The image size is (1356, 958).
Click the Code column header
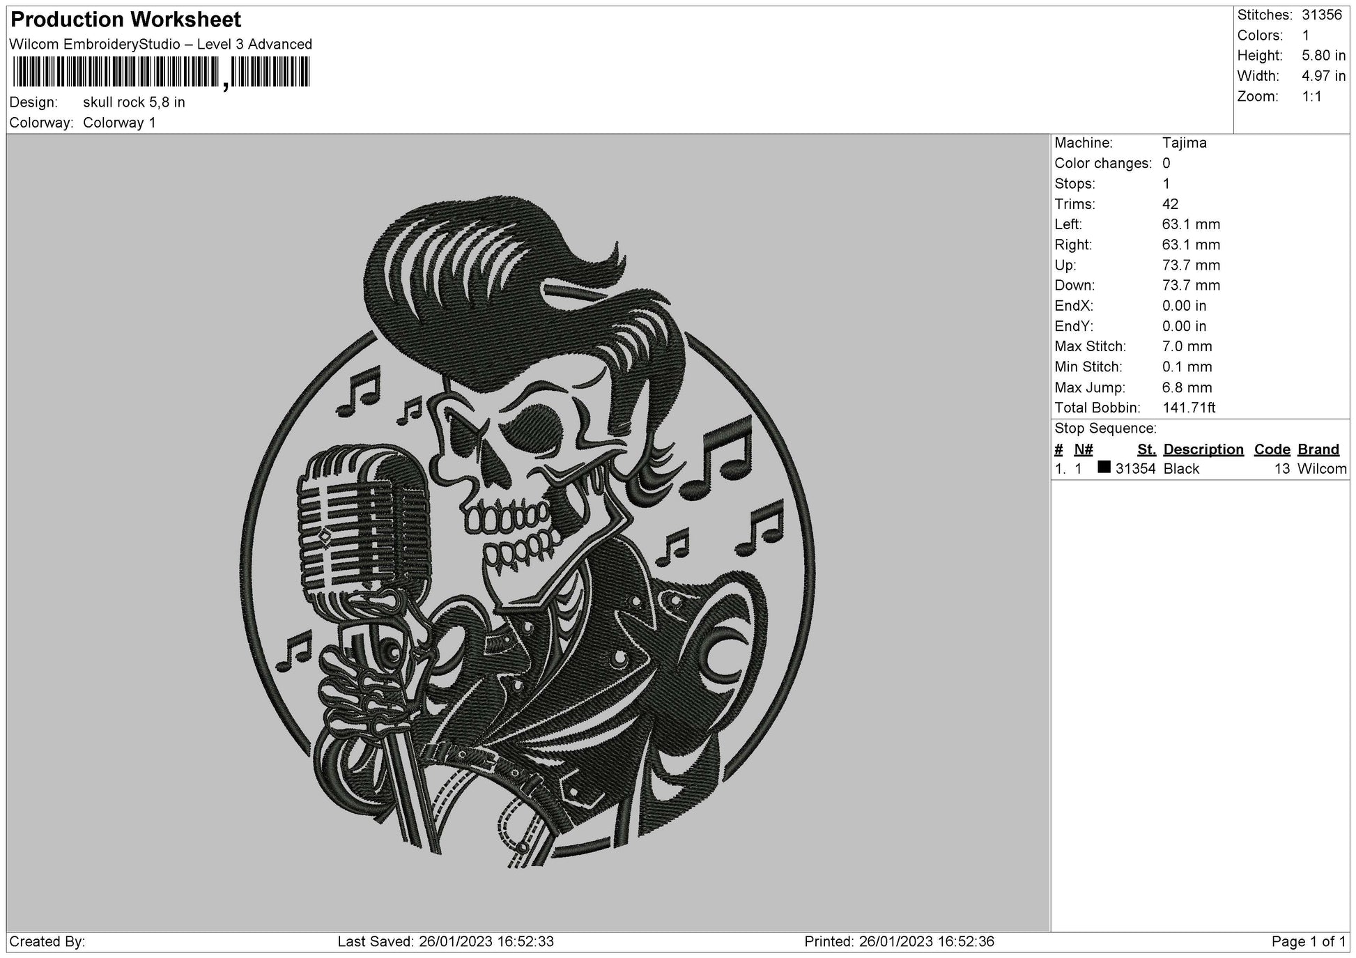(1272, 449)
